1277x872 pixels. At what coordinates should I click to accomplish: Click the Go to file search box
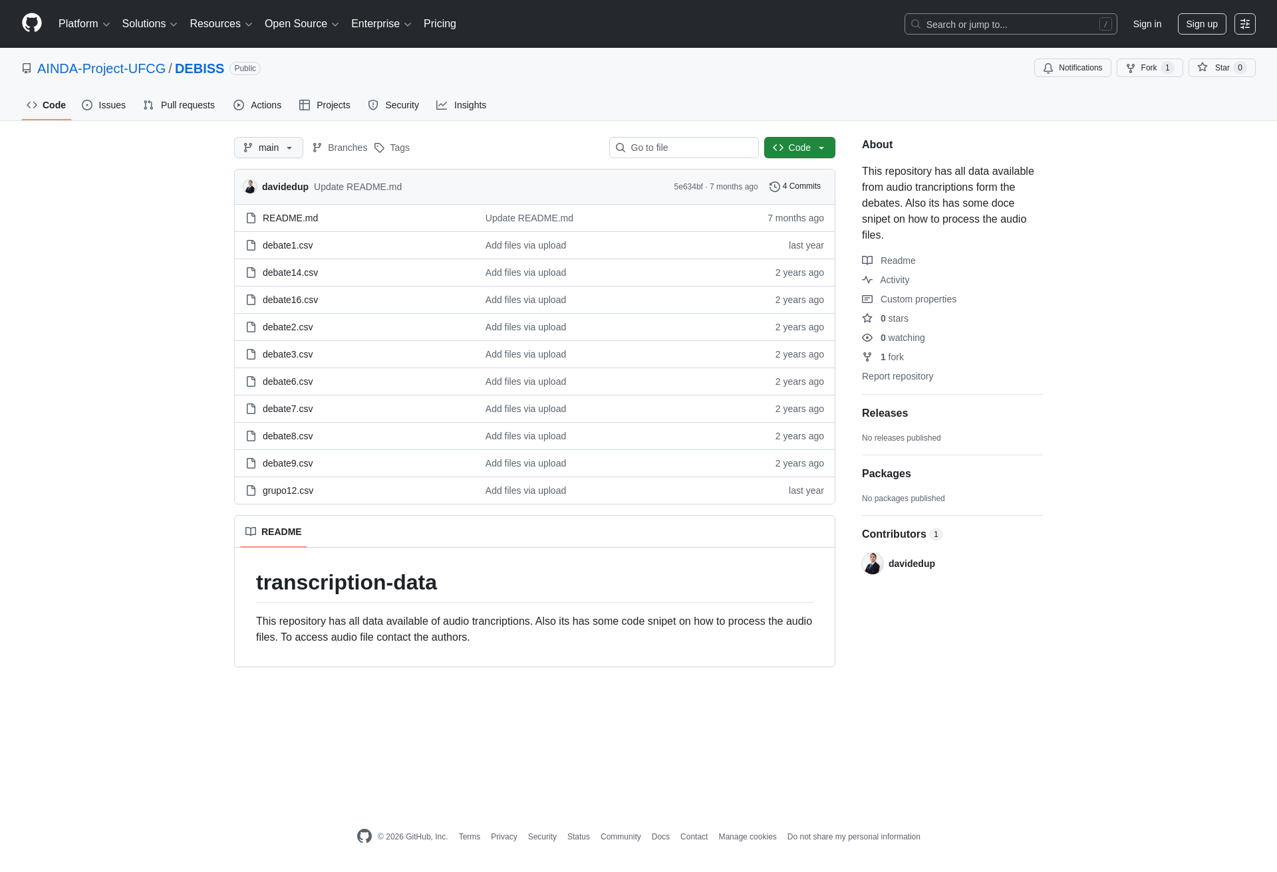tap(684, 148)
